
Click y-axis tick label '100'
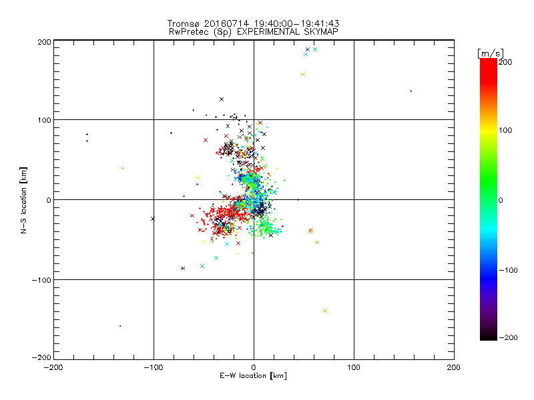click(44, 120)
